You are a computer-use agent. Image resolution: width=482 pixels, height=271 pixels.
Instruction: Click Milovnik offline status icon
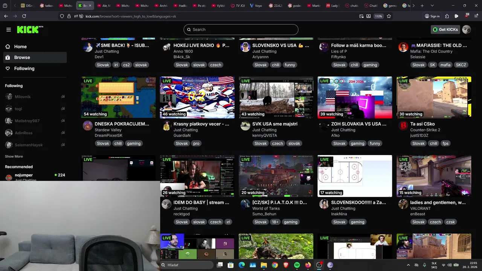[x=63, y=97]
